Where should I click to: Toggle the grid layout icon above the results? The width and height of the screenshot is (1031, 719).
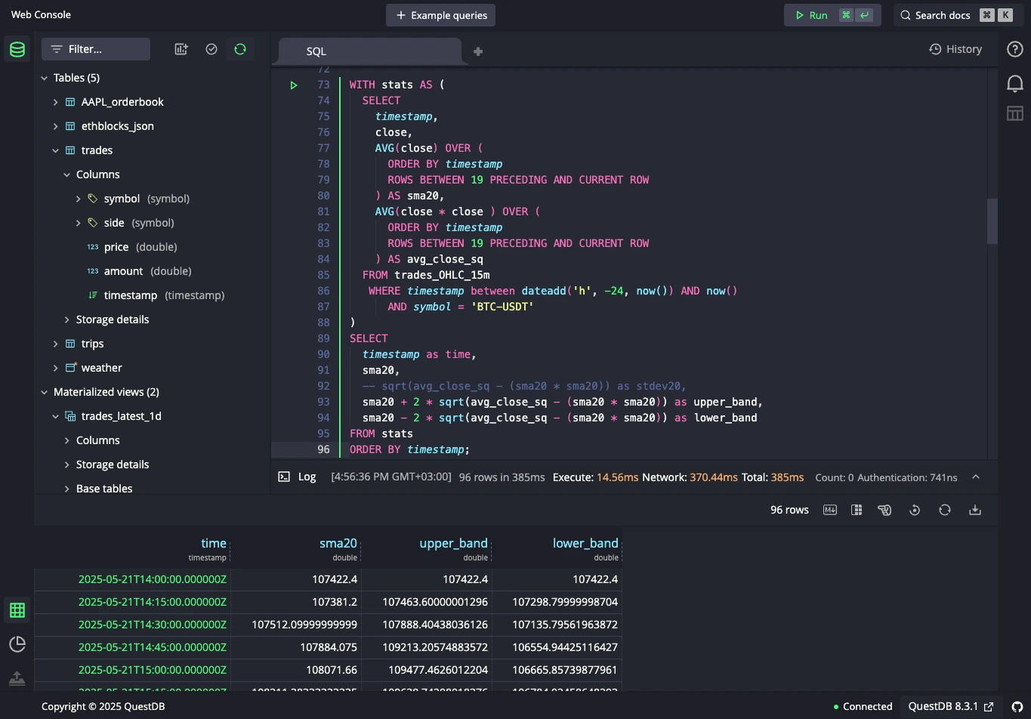point(857,510)
